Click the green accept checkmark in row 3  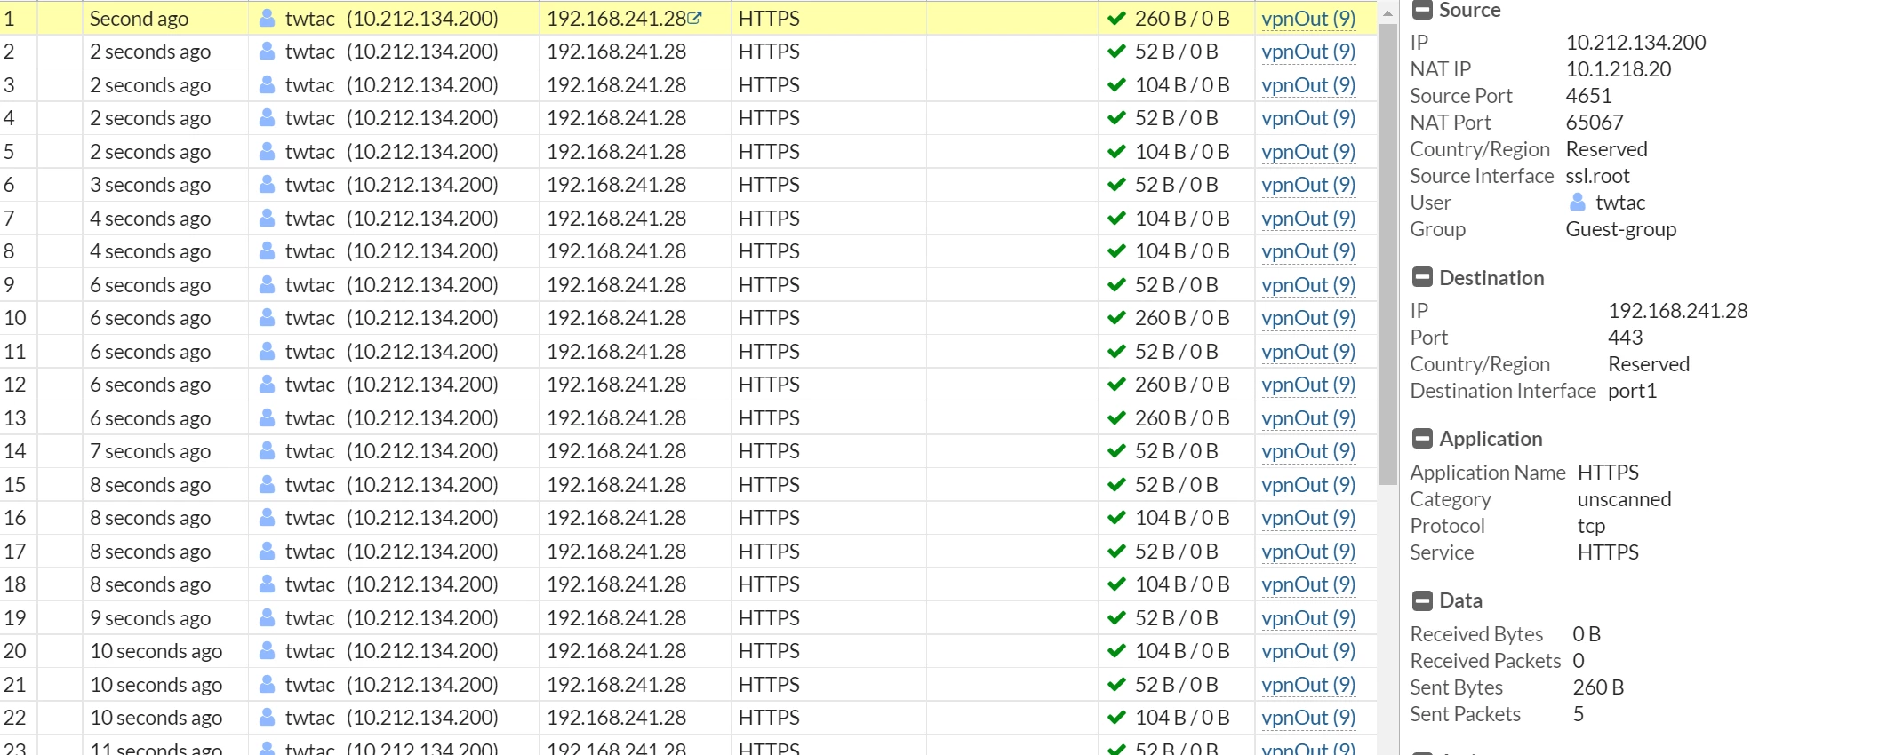coord(1116,84)
